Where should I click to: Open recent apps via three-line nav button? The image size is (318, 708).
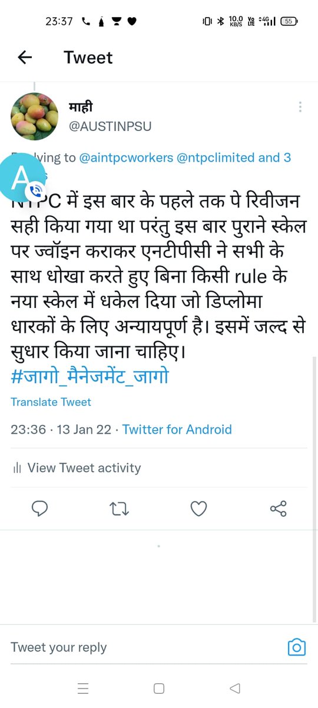tap(83, 688)
